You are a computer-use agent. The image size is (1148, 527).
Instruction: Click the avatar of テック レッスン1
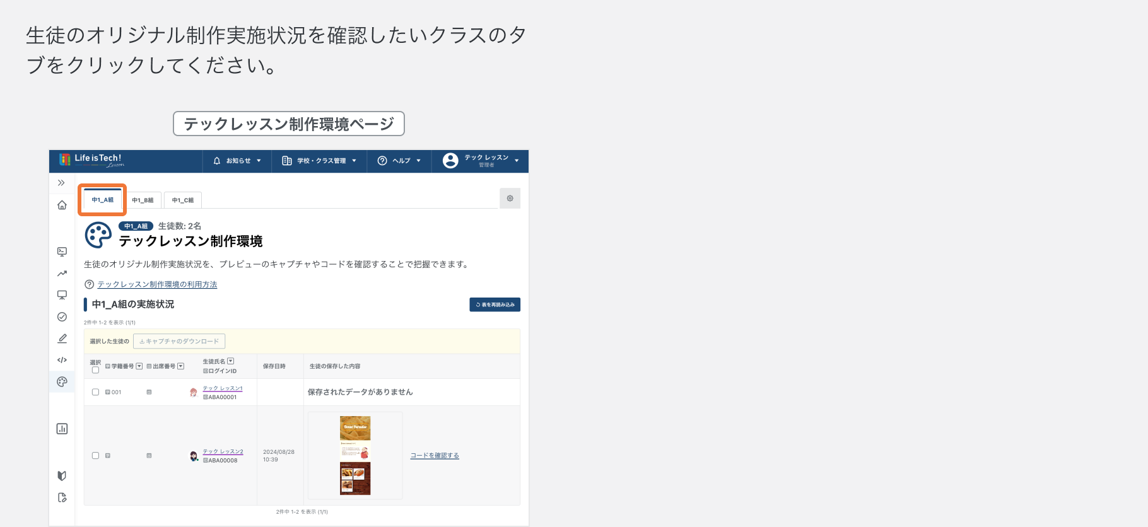click(194, 392)
